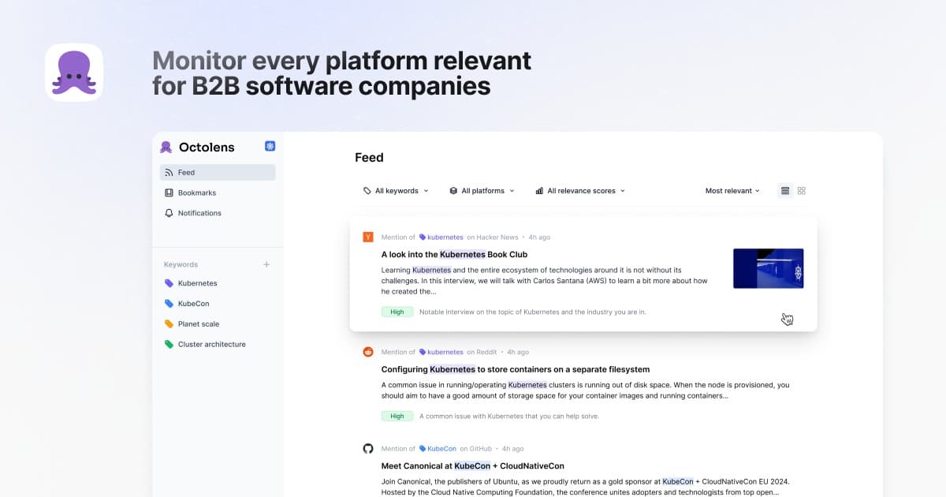The width and height of the screenshot is (946, 497).
Task: Switch to list view layout icon
Action: tap(784, 191)
